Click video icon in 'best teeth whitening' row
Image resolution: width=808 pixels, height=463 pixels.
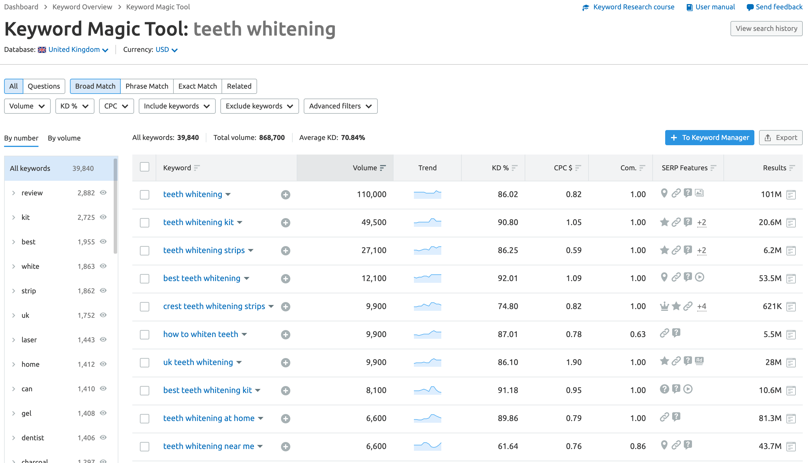click(x=699, y=277)
